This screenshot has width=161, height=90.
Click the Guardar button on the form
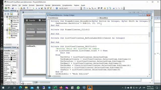[31, 20]
